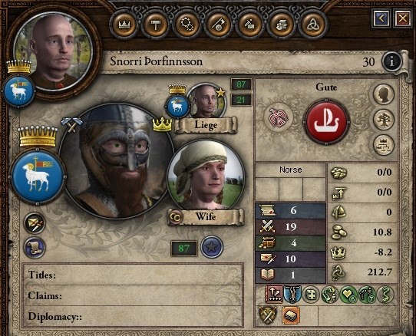Viewport: 416px width, 336px height.
Task: Click the dice trait icon
Action: pos(310,295)
